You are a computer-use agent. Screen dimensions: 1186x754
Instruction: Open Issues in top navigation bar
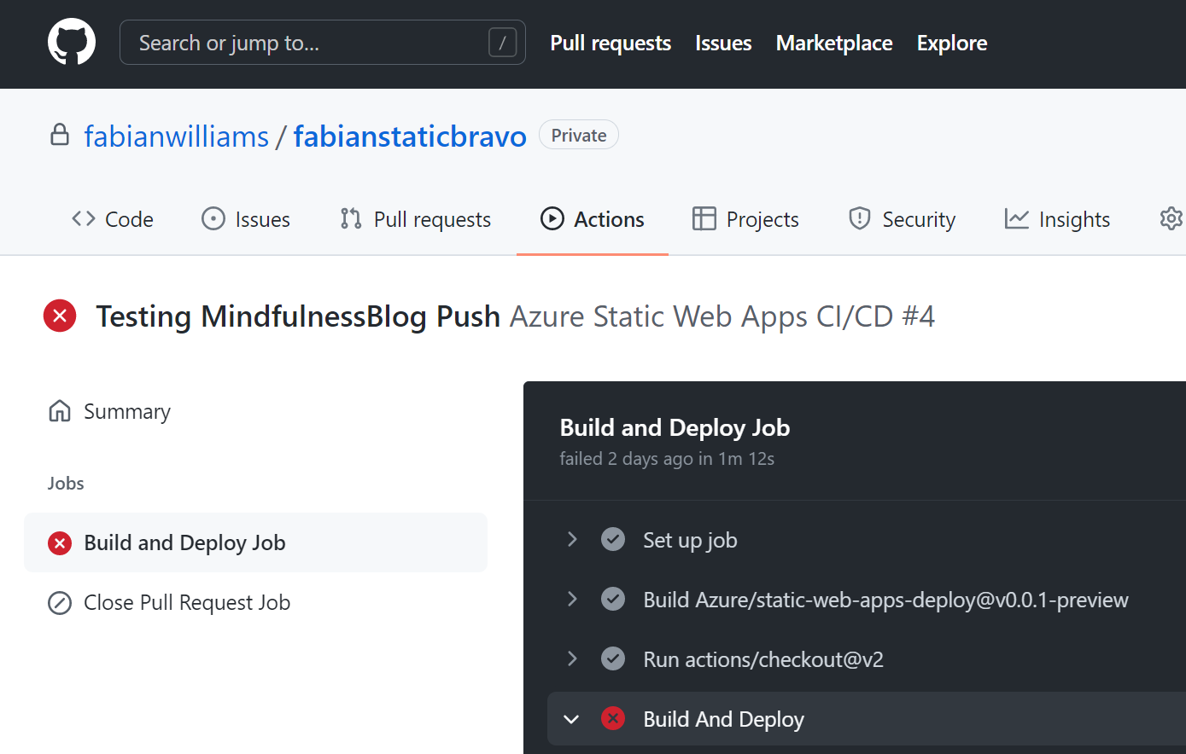pyautogui.click(x=723, y=43)
